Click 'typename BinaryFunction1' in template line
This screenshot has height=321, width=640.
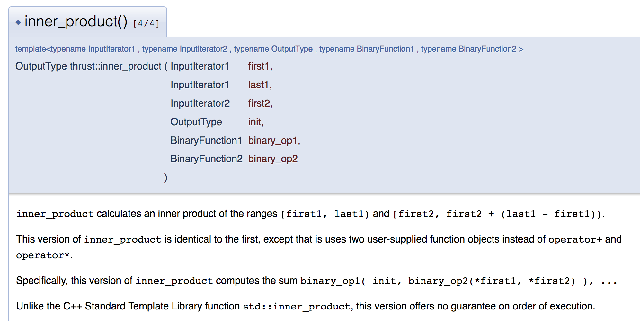click(x=367, y=49)
